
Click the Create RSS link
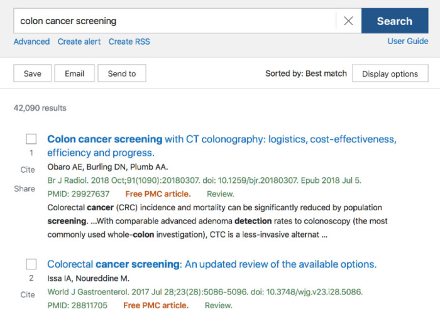tap(129, 41)
